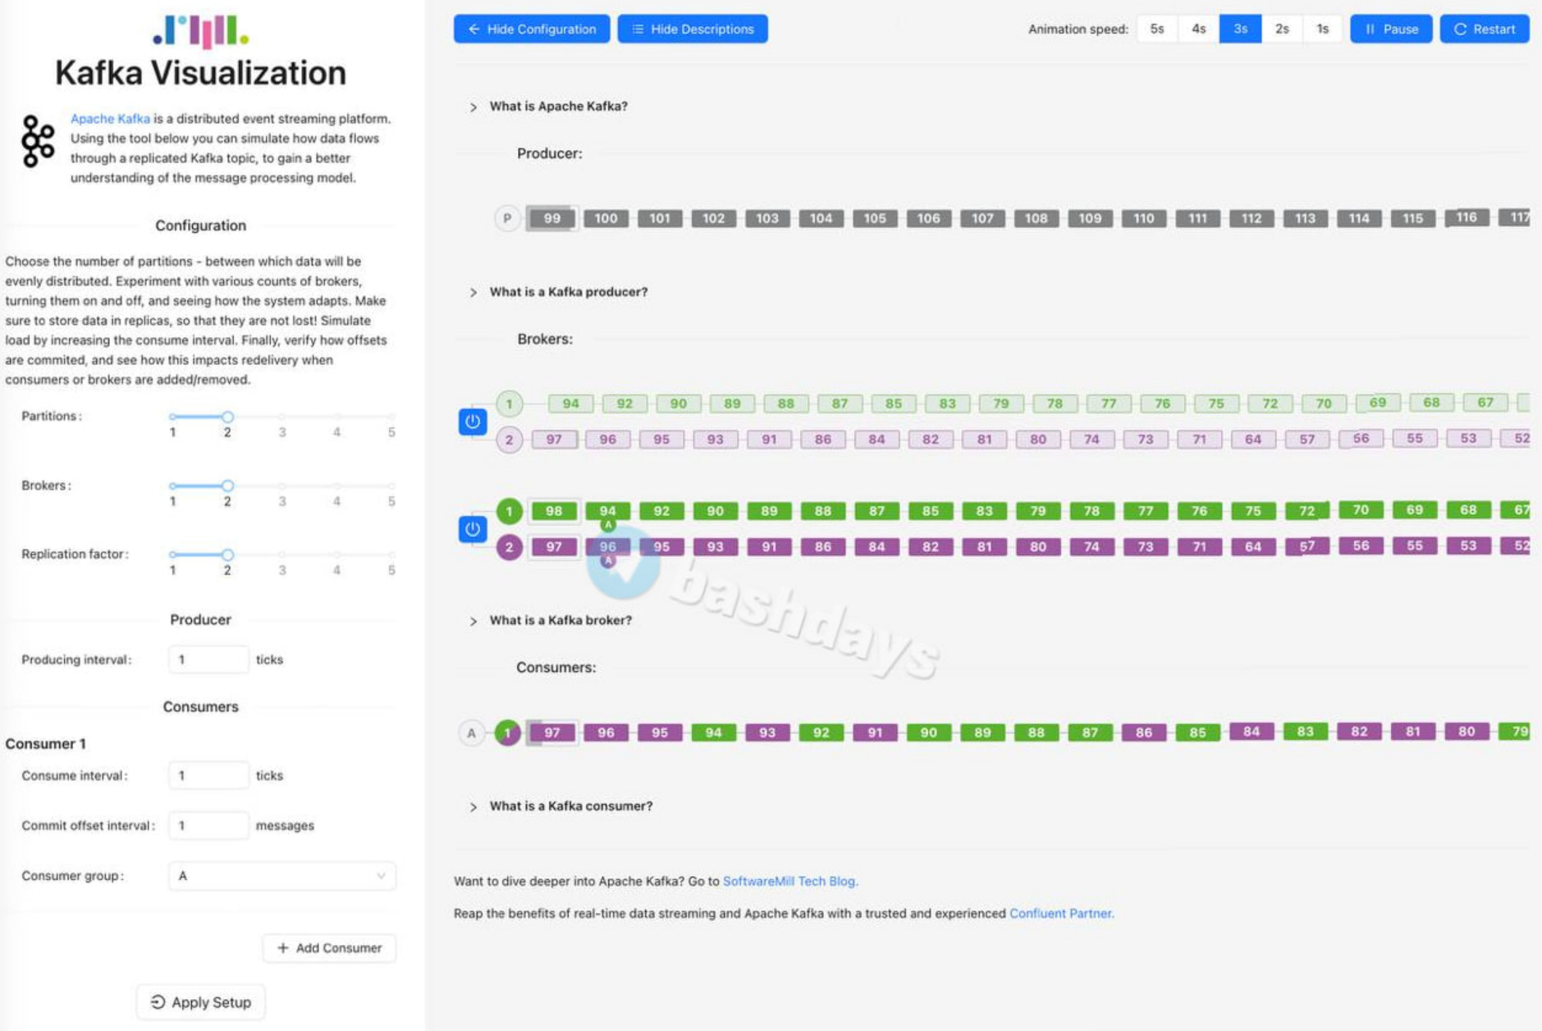
Task: Click the Producing interval input field
Action: [x=208, y=659]
